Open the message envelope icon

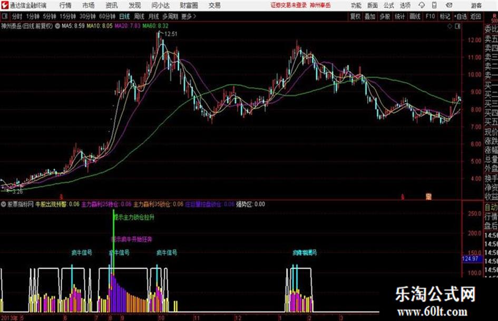449,5
